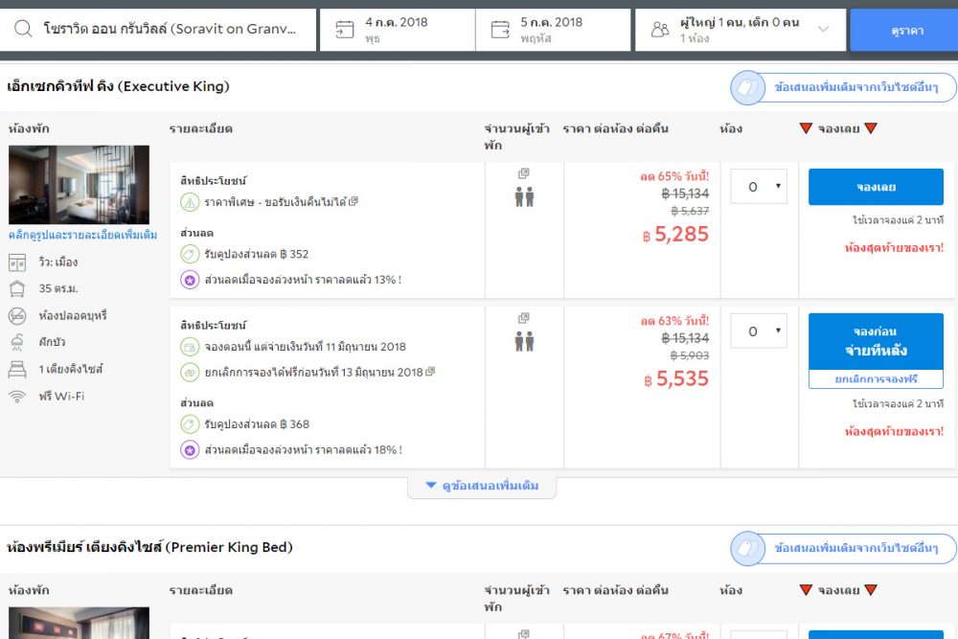Open คลิกดูรูปและรายละเอียดเพิ่มเติม link
958x639 pixels.
click(82, 235)
